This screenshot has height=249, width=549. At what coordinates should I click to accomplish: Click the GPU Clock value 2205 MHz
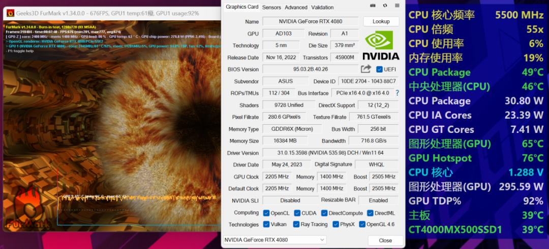(277, 176)
